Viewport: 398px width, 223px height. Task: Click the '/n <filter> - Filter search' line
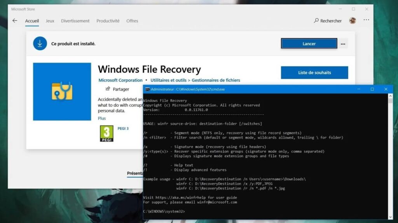[x=243, y=138]
